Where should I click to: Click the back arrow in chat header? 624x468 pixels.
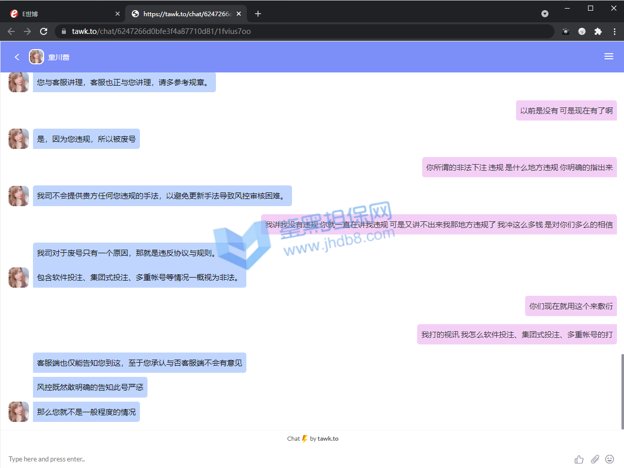[17, 57]
